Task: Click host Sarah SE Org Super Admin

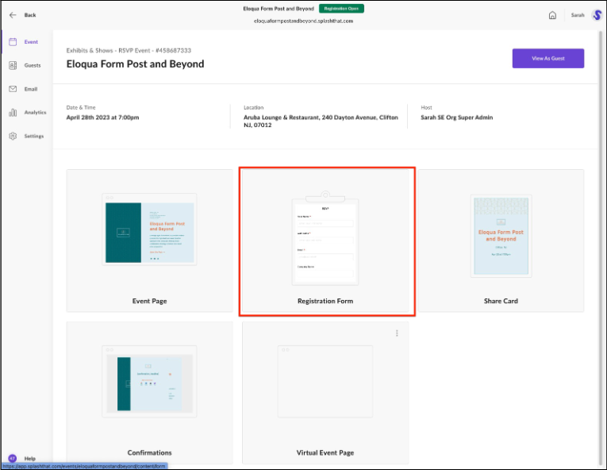Action: [x=457, y=118]
